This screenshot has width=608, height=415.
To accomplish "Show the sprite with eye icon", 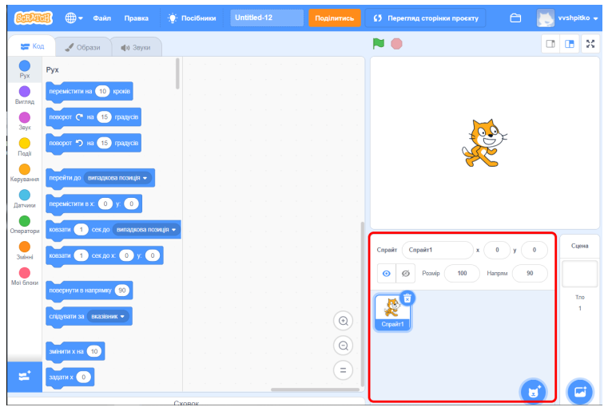I will click(387, 273).
